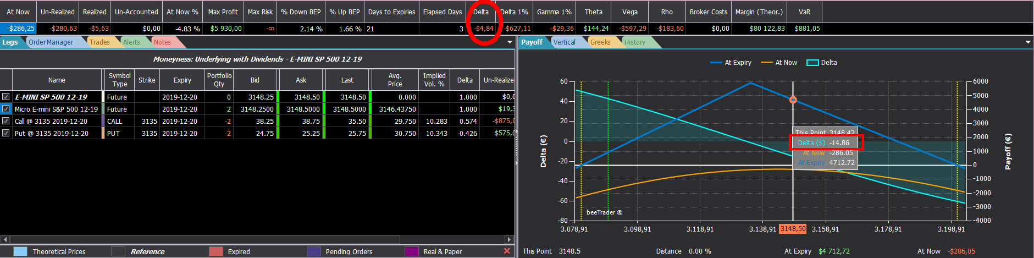This screenshot has height=258, width=1034.
Task: Select the highlighted 3148,50 price label on the axis
Action: pyautogui.click(x=792, y=229)
